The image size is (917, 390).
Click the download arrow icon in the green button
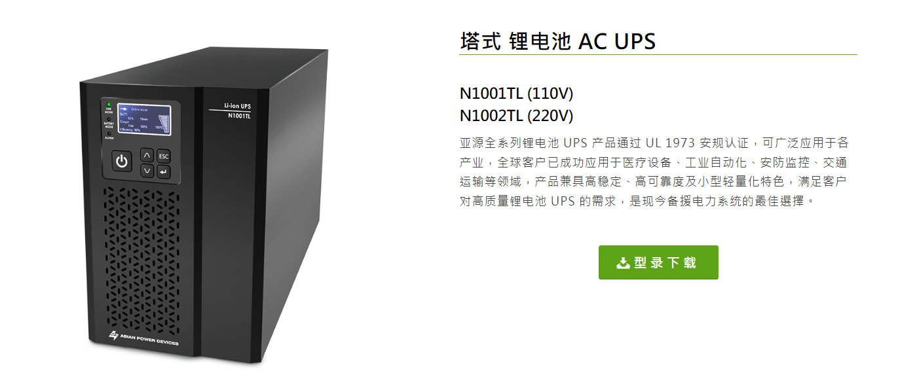623,263
